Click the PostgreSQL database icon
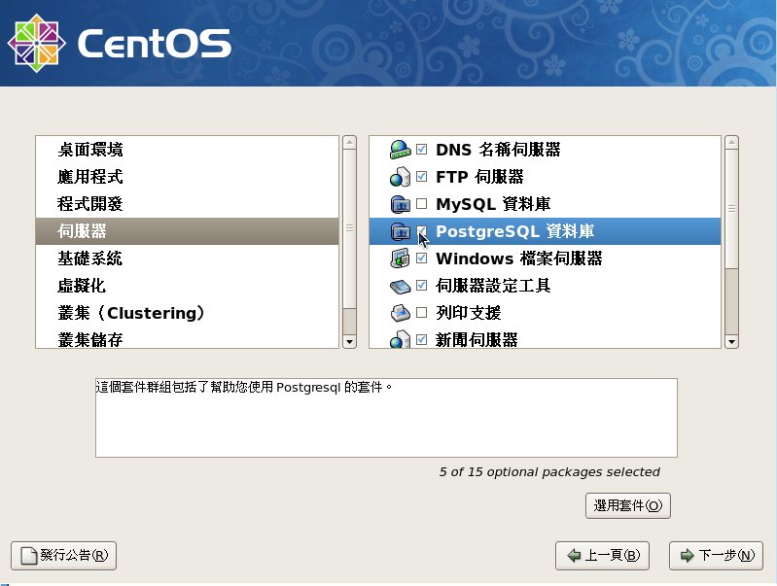Screen dimensions: 777x586 pyautogui.click(x=400, y=231)
